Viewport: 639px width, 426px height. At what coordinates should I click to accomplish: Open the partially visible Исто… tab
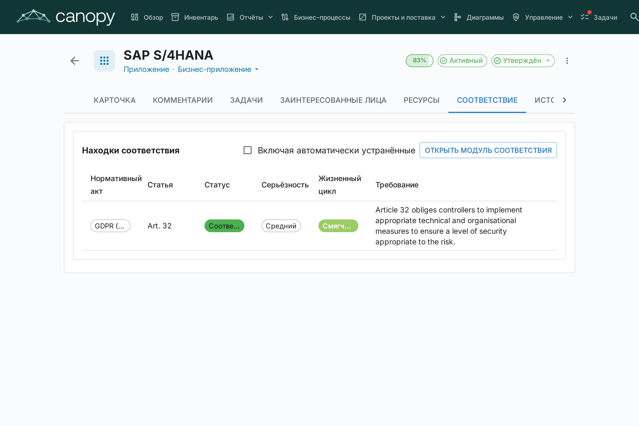pyautogui.click(x=544, y=100)
